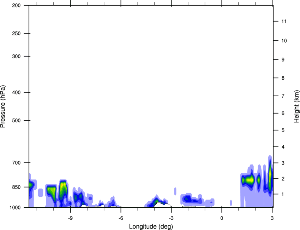The image size is (300, 230).
Task: Click the -9 longitude tick label
Action: point(70,218)
